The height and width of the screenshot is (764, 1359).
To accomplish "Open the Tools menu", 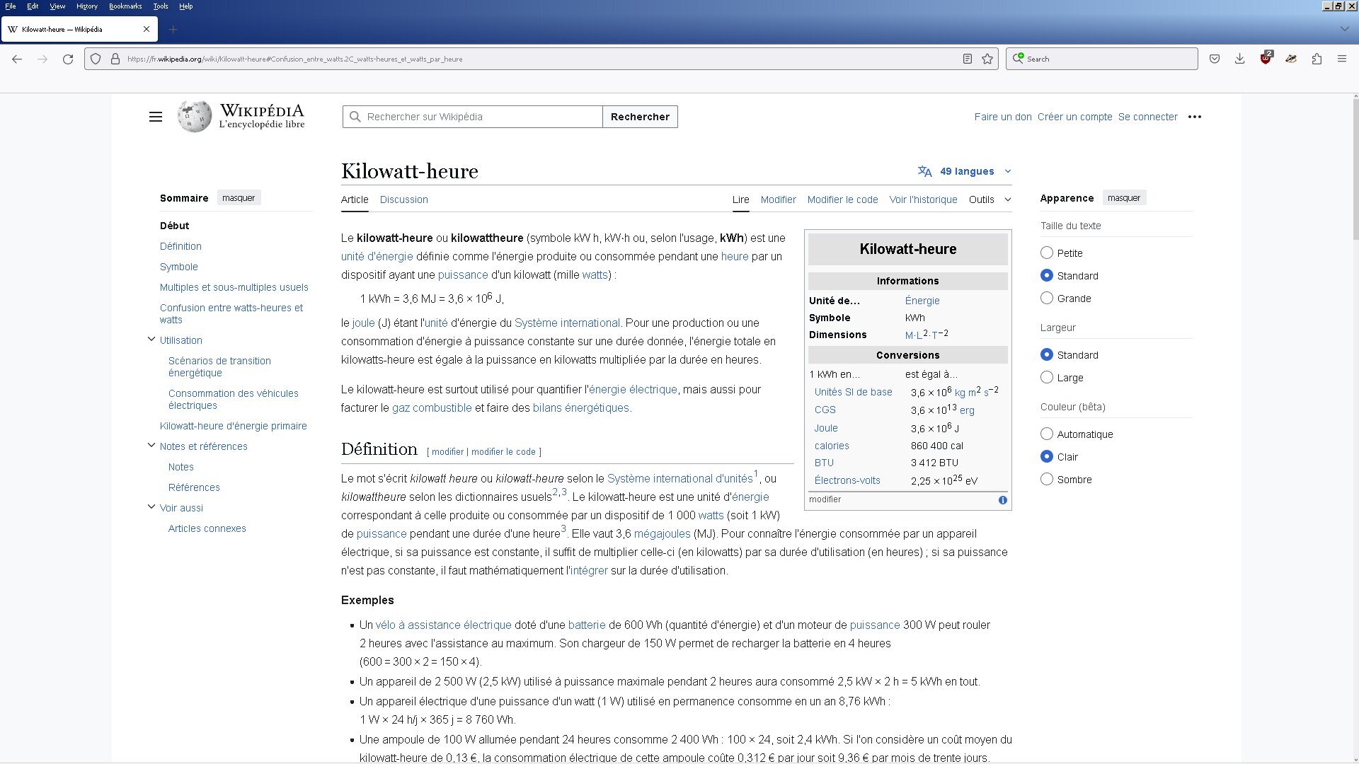I will tap(161, 6).
